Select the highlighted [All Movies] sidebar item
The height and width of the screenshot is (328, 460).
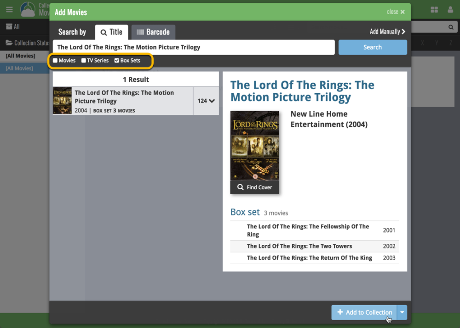click(25, 68)
